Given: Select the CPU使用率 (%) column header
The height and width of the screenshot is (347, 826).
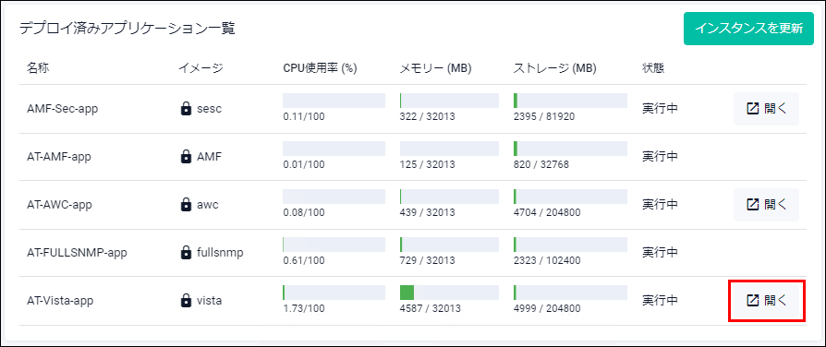Looking at the screenshot, I should pyautogui.click(x=321, y=68).
